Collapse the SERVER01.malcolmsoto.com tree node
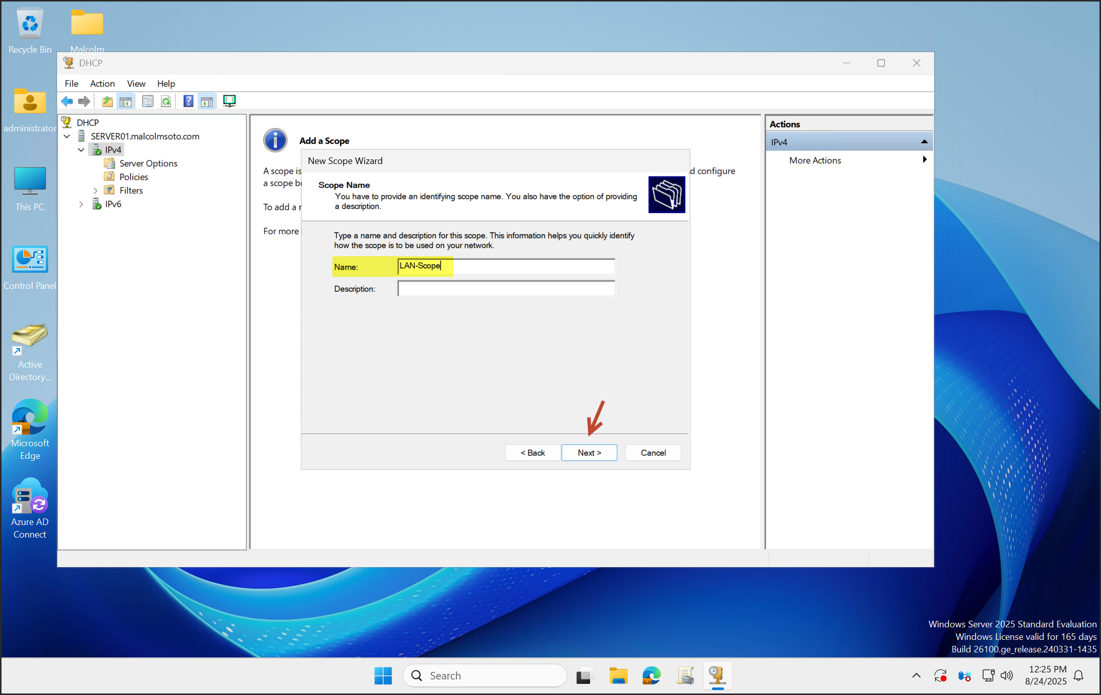The height and width of the screenshot is (695, 1101). point(67,136)
